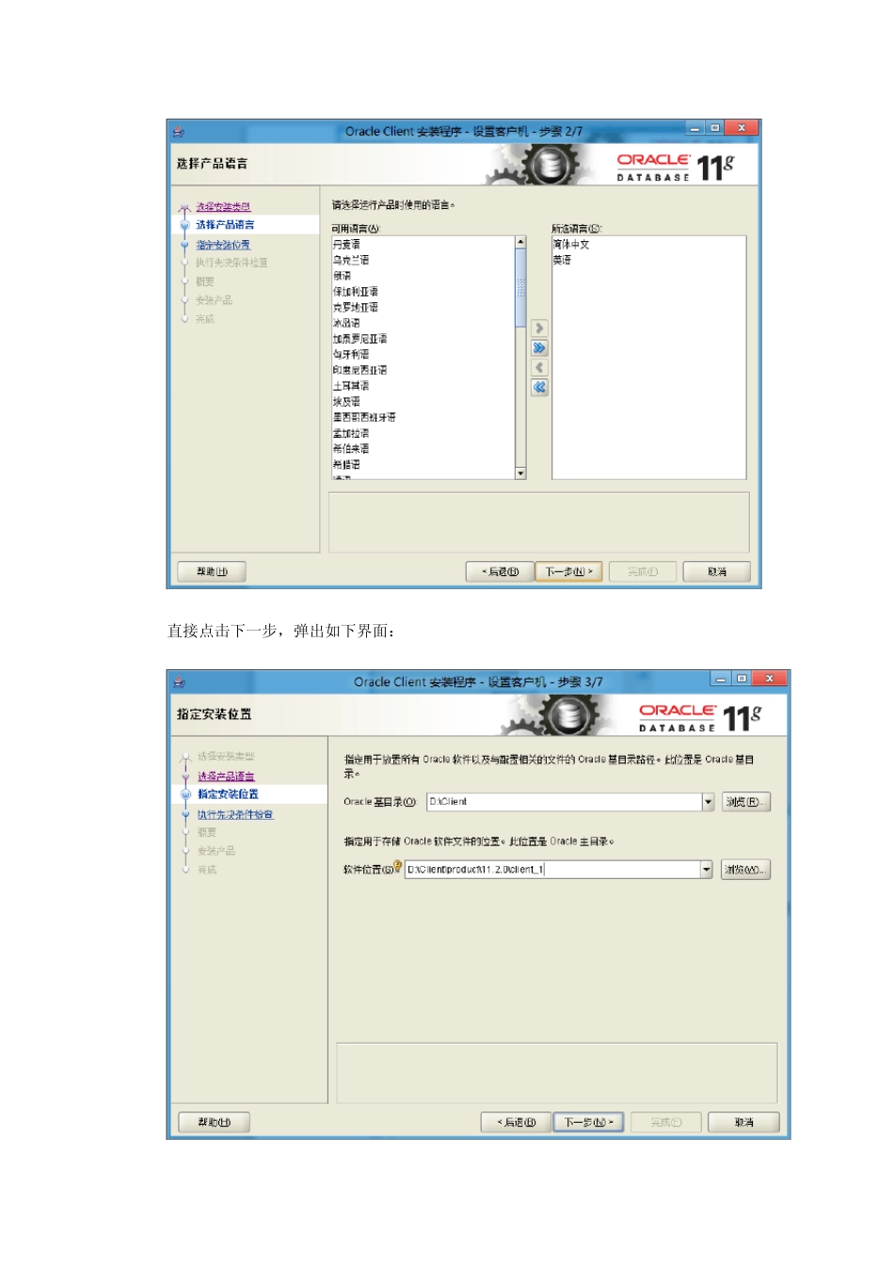894x1265 pixels.
Task: Select 希伯来语 in the available languages list
Action: tap(351, 449)
